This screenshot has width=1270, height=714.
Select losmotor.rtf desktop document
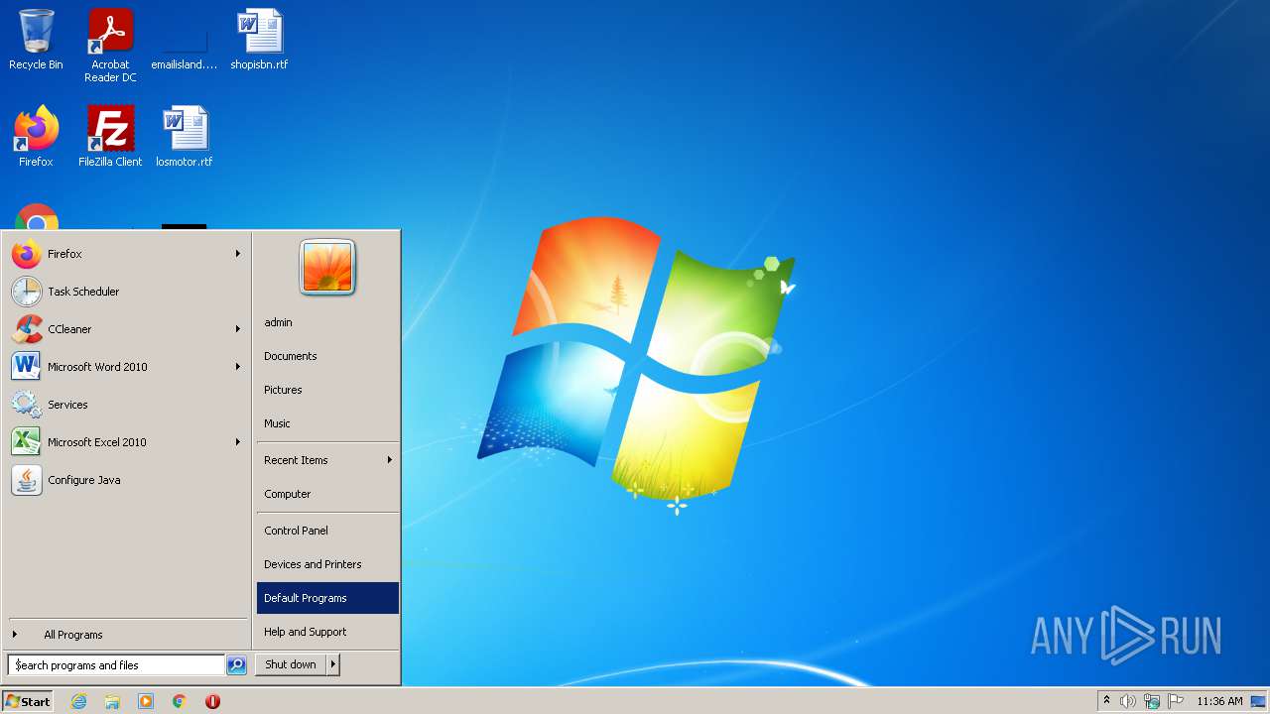coord(185,137)
